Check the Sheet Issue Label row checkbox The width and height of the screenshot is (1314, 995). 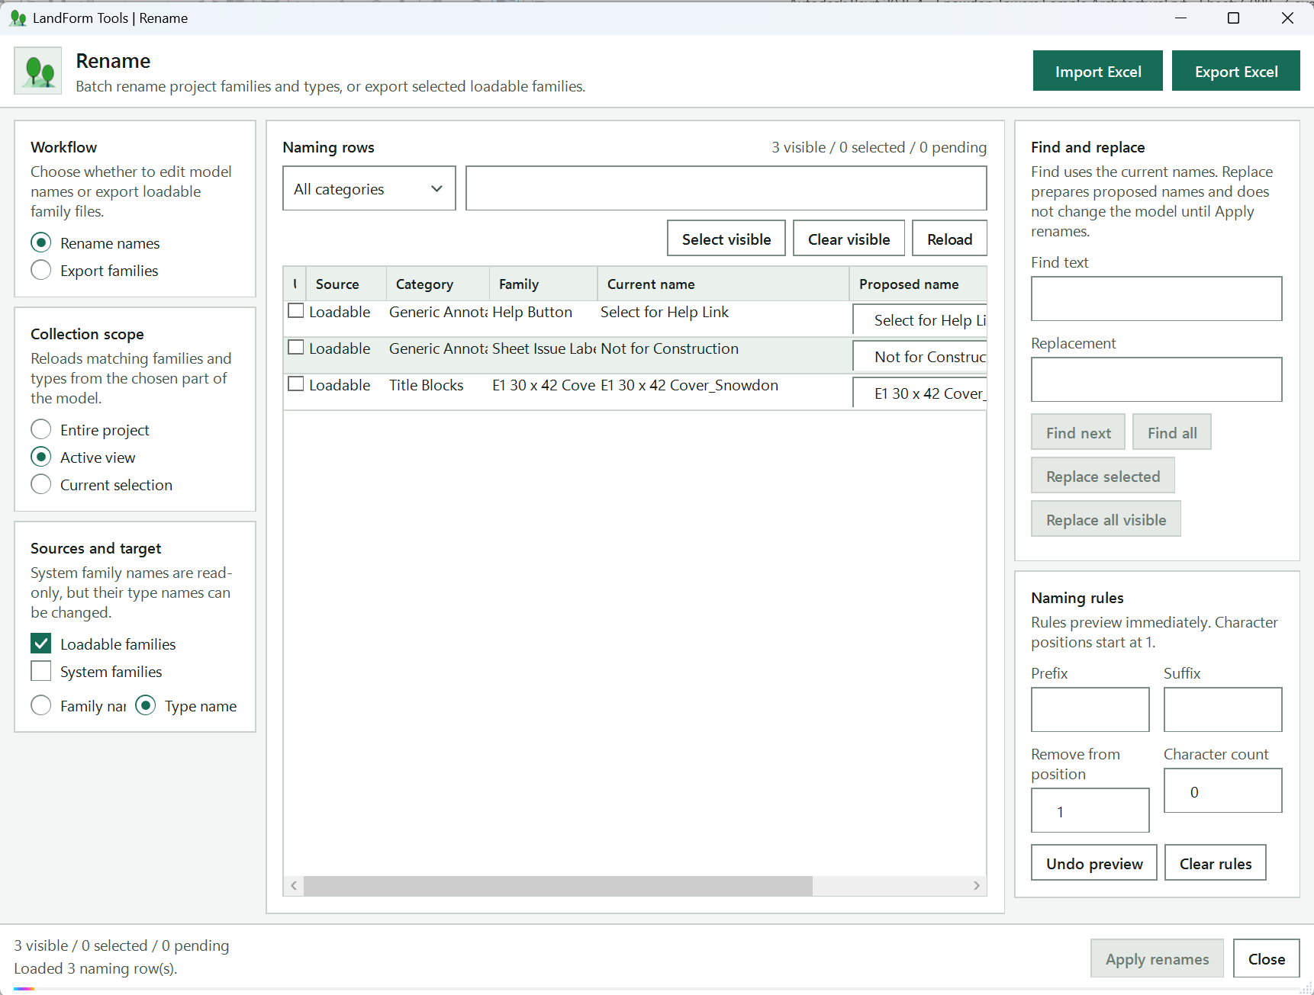(296, 348)
